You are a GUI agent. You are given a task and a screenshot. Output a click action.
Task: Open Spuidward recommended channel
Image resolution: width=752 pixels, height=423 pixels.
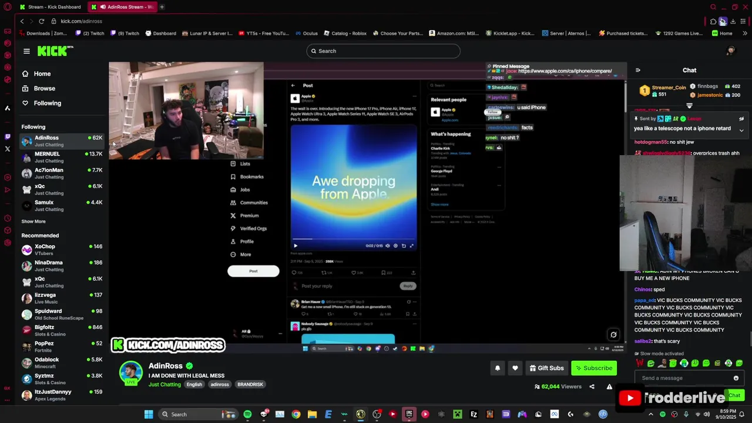(62, 314)
